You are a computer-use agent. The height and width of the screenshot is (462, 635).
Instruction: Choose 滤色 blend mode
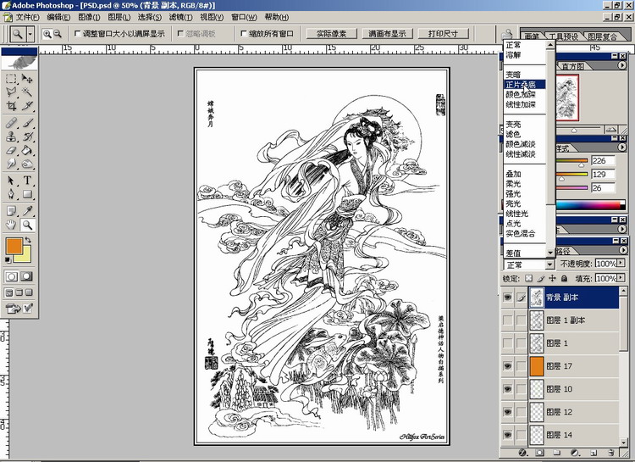(x=525, y=134)
